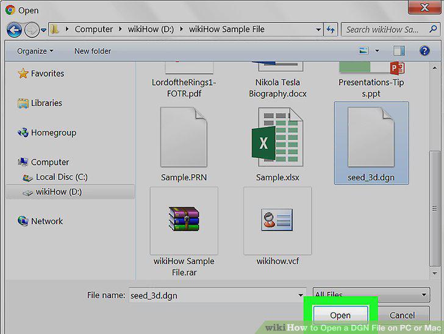Click the magnifier search icon
Screen dimensions: 444x334
coord(433,29)
